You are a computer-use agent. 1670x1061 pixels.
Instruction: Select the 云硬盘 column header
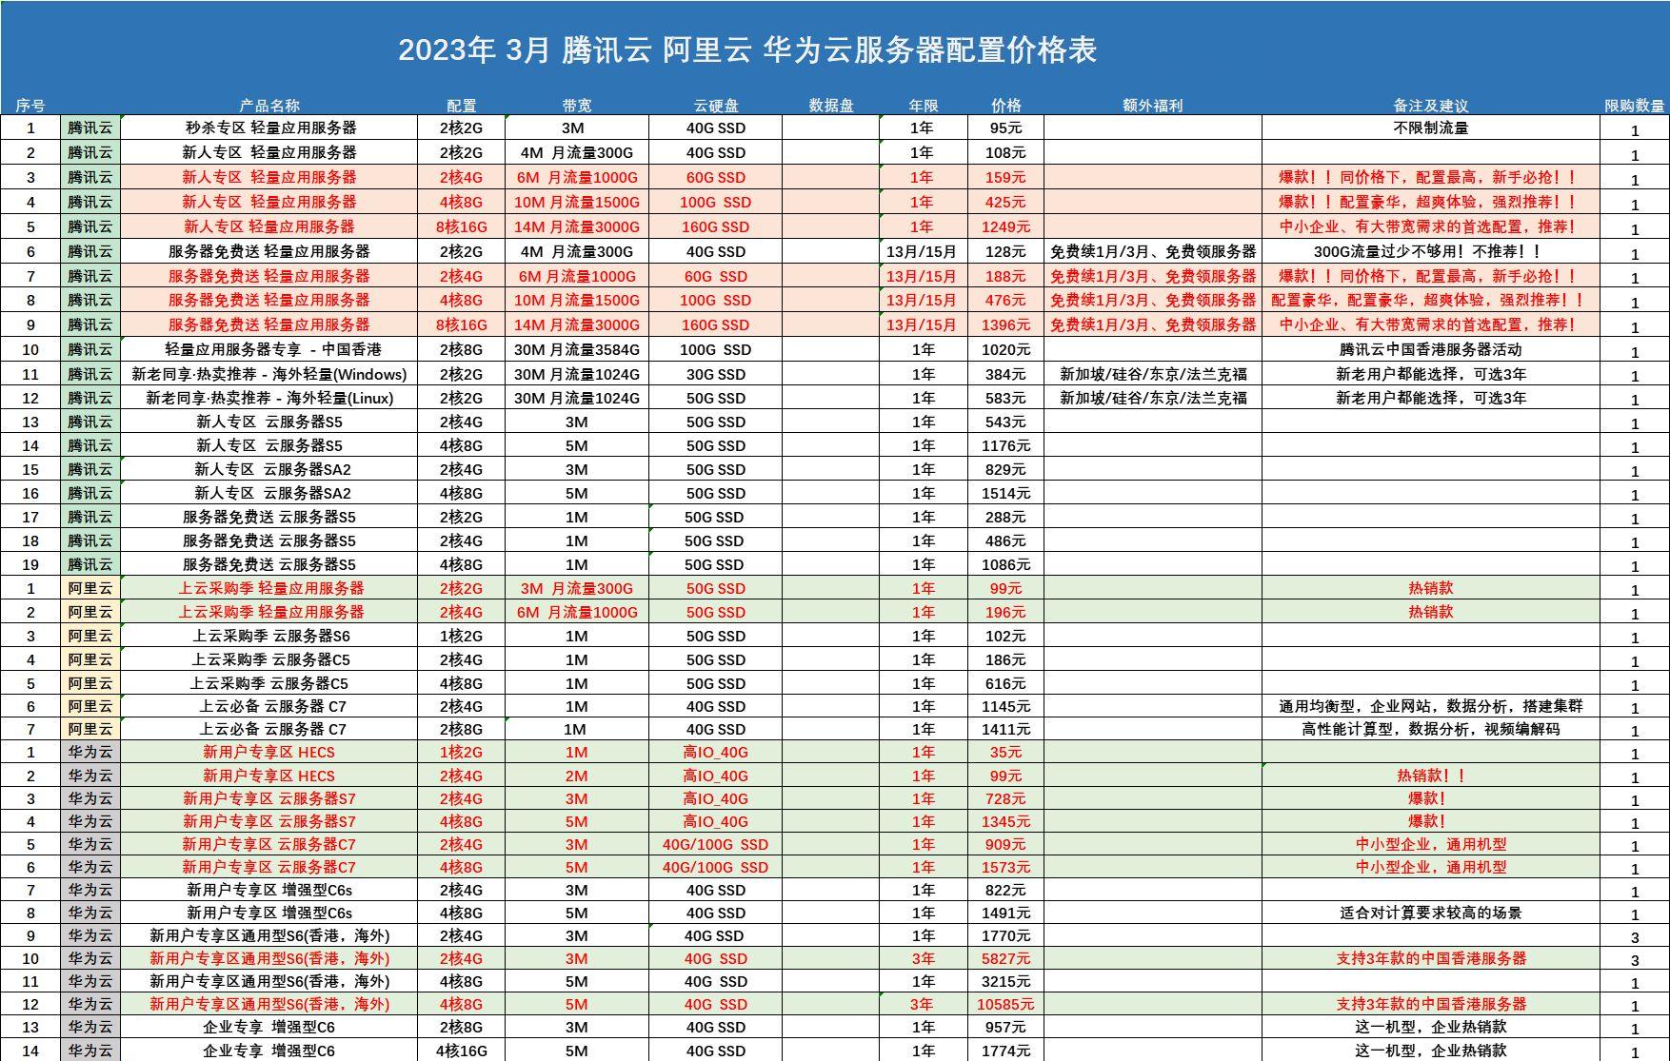pyautogui.click(x=715, y=102)
